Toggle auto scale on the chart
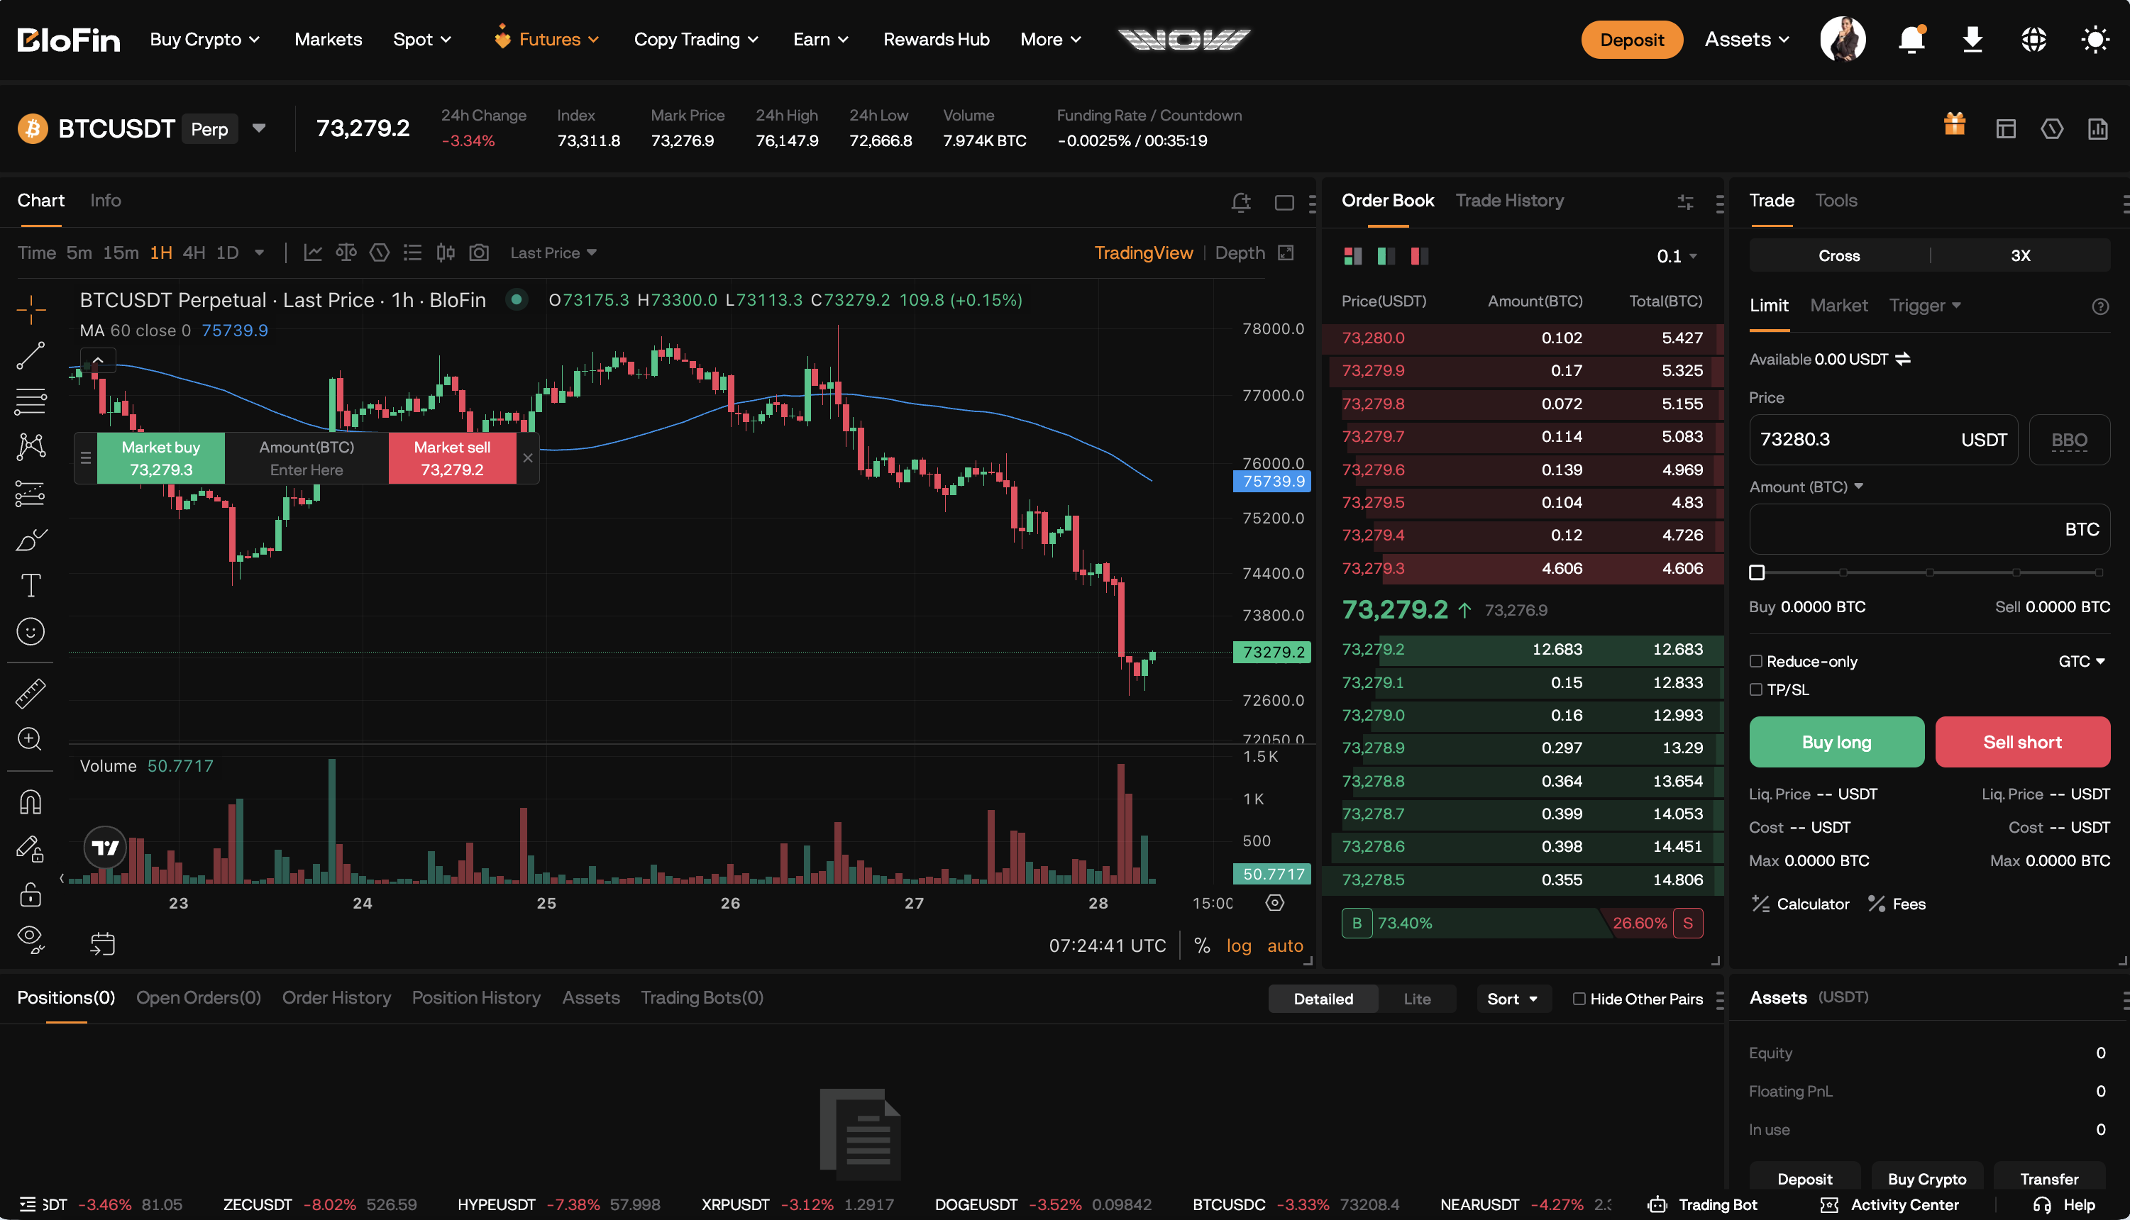Viewport: 2130px width, 1220px height. coord(1284,945)
